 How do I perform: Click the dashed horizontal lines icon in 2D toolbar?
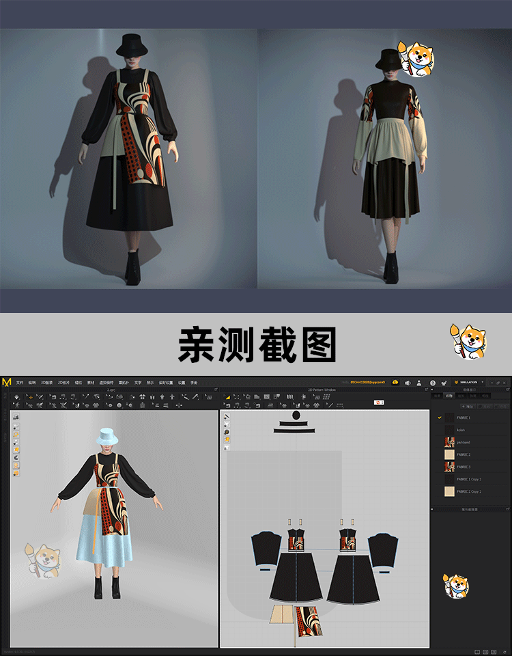340,405
